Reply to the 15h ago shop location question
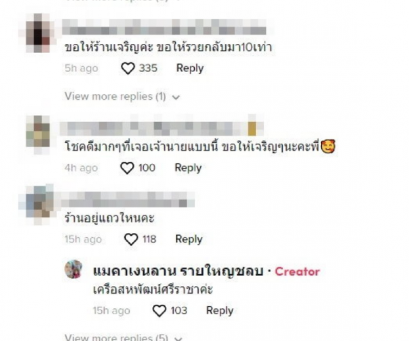409x341 pixels. click(x=189, y=239)
